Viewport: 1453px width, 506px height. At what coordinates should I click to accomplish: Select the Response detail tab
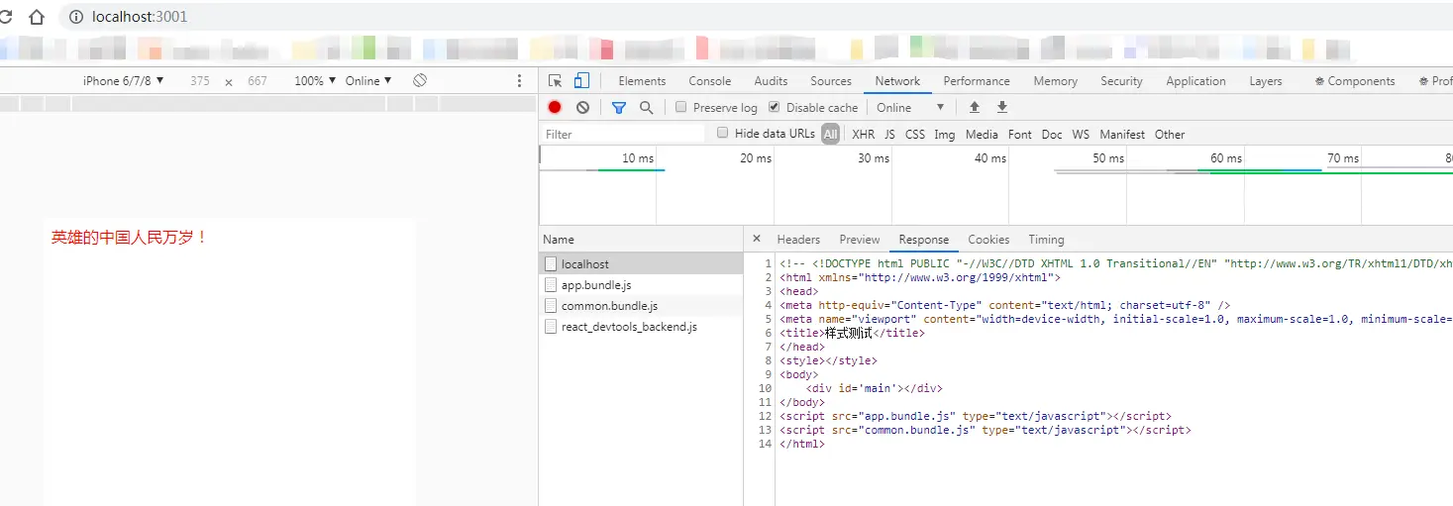[x=924, y=240]
